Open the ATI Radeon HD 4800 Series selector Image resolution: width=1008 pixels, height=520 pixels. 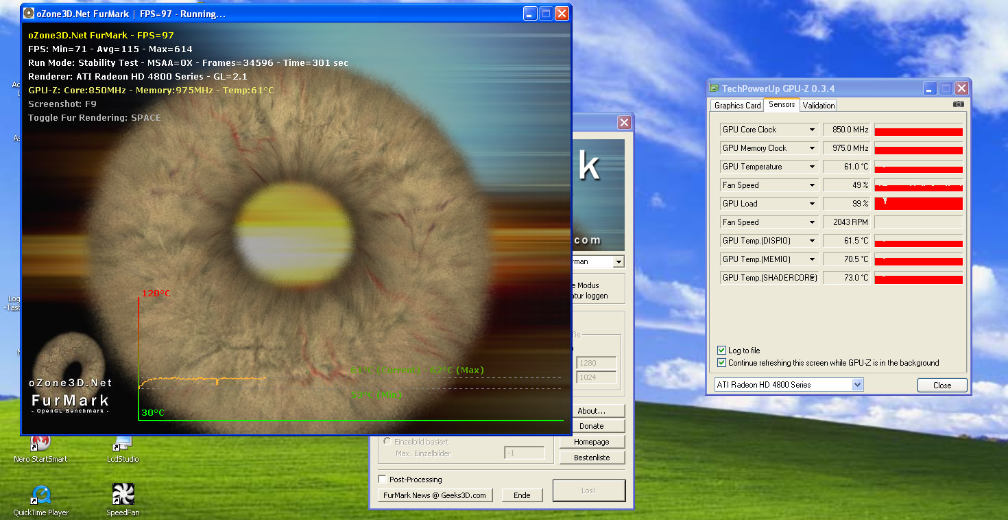[x=789, y=385]
